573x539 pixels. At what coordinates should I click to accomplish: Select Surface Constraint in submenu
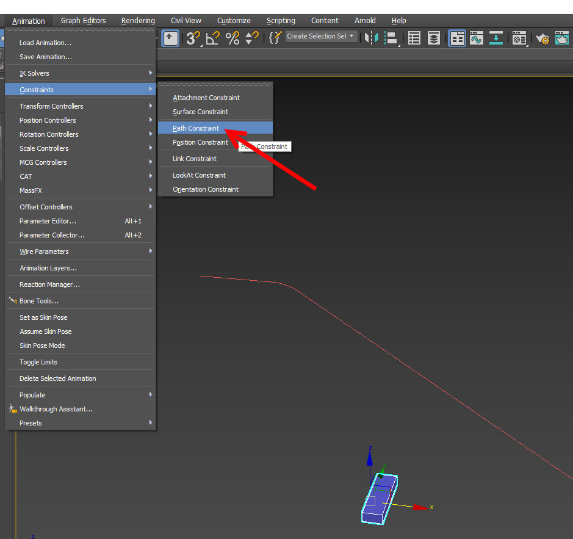point(215,112)
